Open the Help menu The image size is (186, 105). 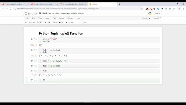[78, 18]
